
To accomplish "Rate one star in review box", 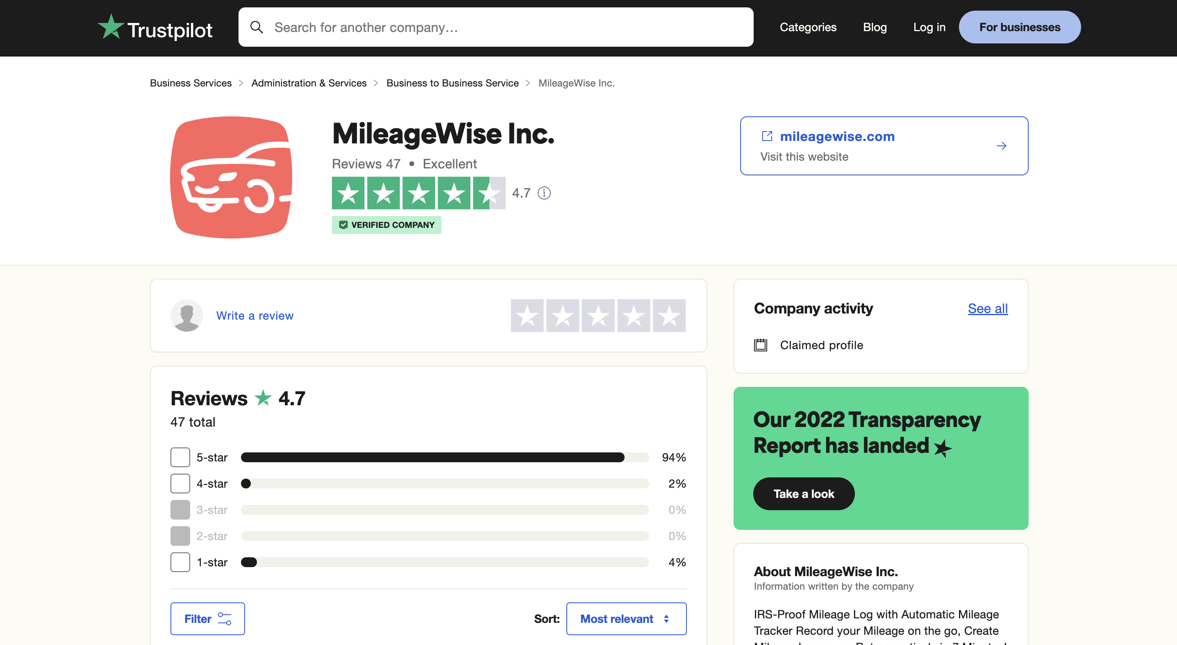I will [x=527, y=316].
